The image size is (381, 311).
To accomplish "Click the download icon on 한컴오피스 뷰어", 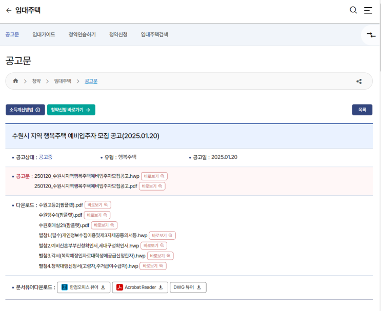I will coord(103,287).
